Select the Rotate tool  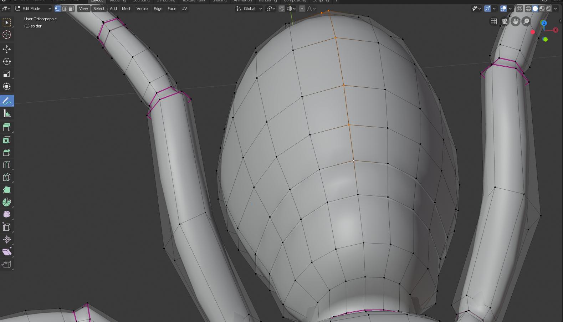click(7, 61)
